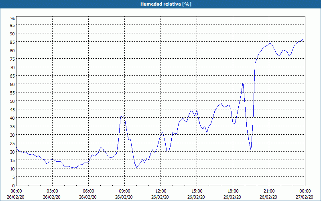Click the '00:00' time label above 27/02/20
Image resolution: width=321 pixels, height=201 pixels.
[x=305, y=191]
